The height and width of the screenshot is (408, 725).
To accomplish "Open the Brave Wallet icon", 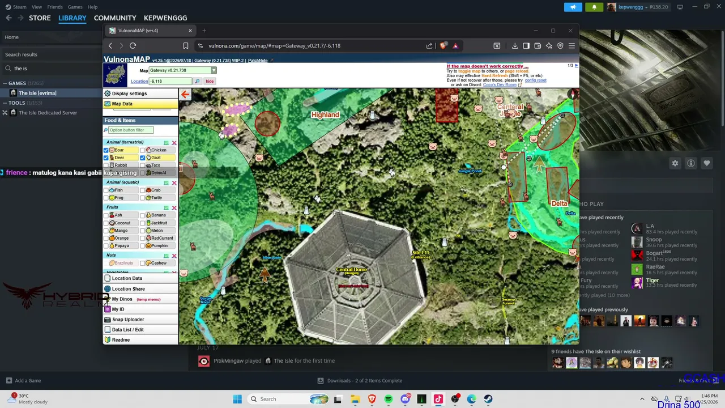I will point(538,46).
